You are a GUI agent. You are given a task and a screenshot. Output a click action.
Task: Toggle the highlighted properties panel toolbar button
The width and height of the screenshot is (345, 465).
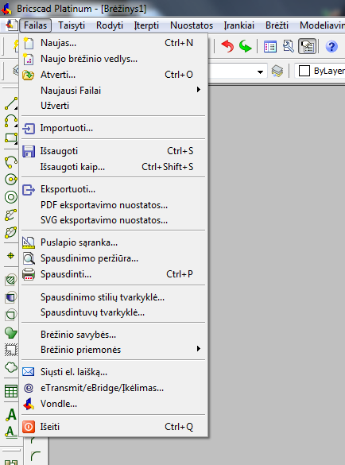(x=307, y=47)
